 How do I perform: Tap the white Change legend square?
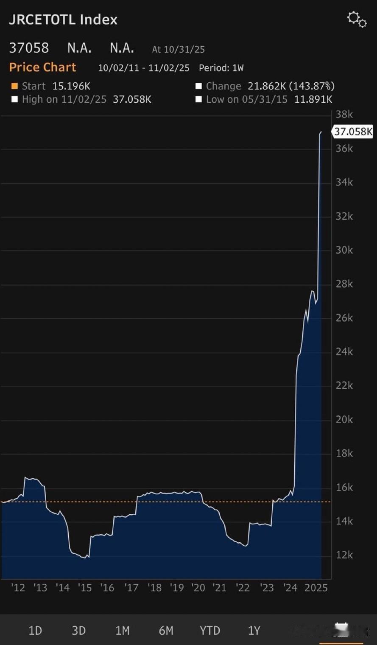(198, 86)
